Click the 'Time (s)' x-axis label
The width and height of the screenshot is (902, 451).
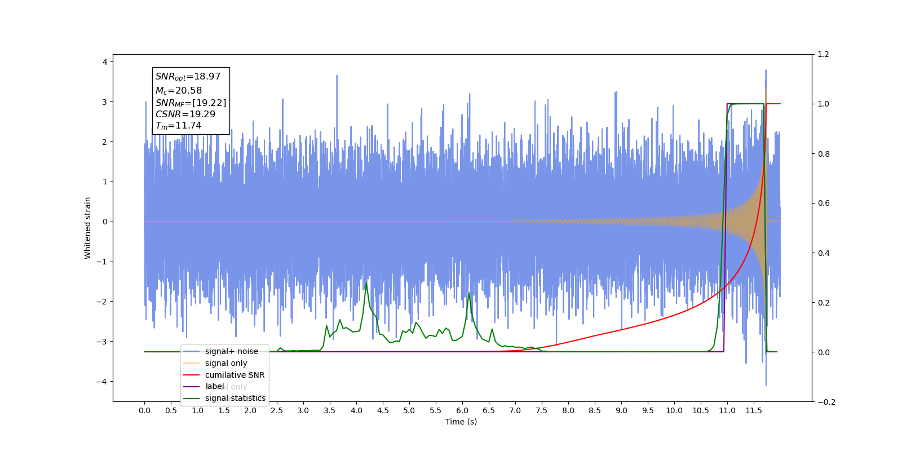[x=461, y=422]
